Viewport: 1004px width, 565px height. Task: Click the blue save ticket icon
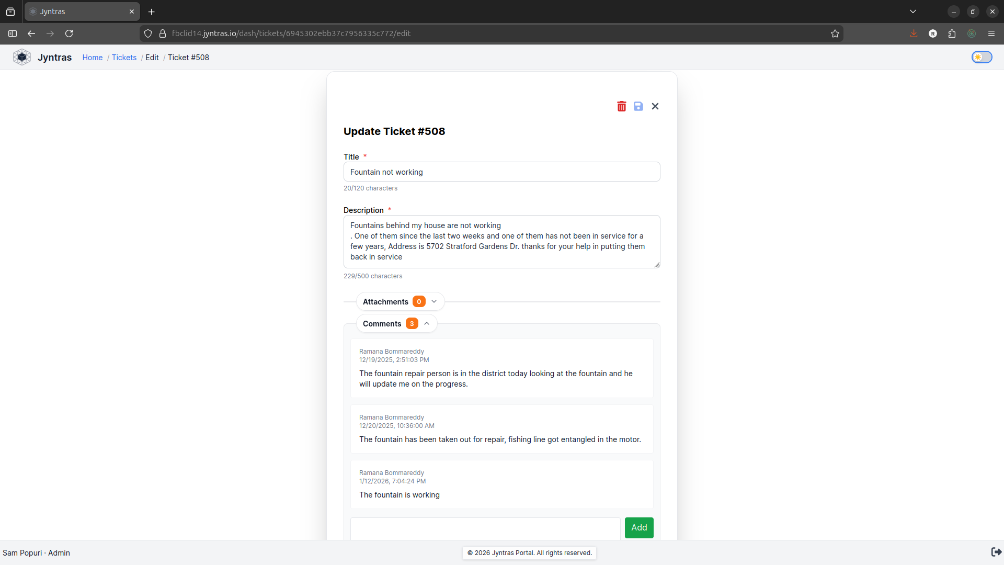(638, 106)
